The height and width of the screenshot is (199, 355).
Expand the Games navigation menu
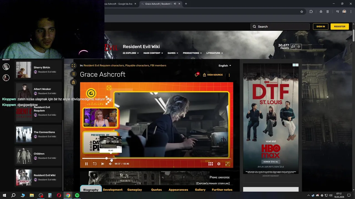173,53
